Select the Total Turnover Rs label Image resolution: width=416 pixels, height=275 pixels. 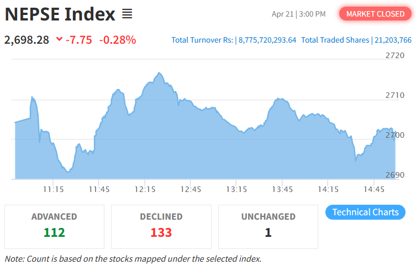click(202, 40)
